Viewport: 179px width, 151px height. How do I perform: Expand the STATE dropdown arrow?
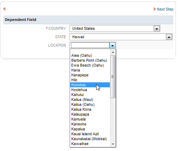pyautogui.click(x=169, y=37)
